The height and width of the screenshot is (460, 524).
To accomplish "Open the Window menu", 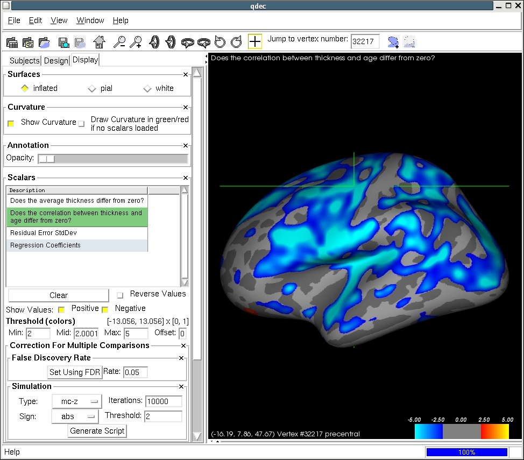I will [x=90, y=20].
